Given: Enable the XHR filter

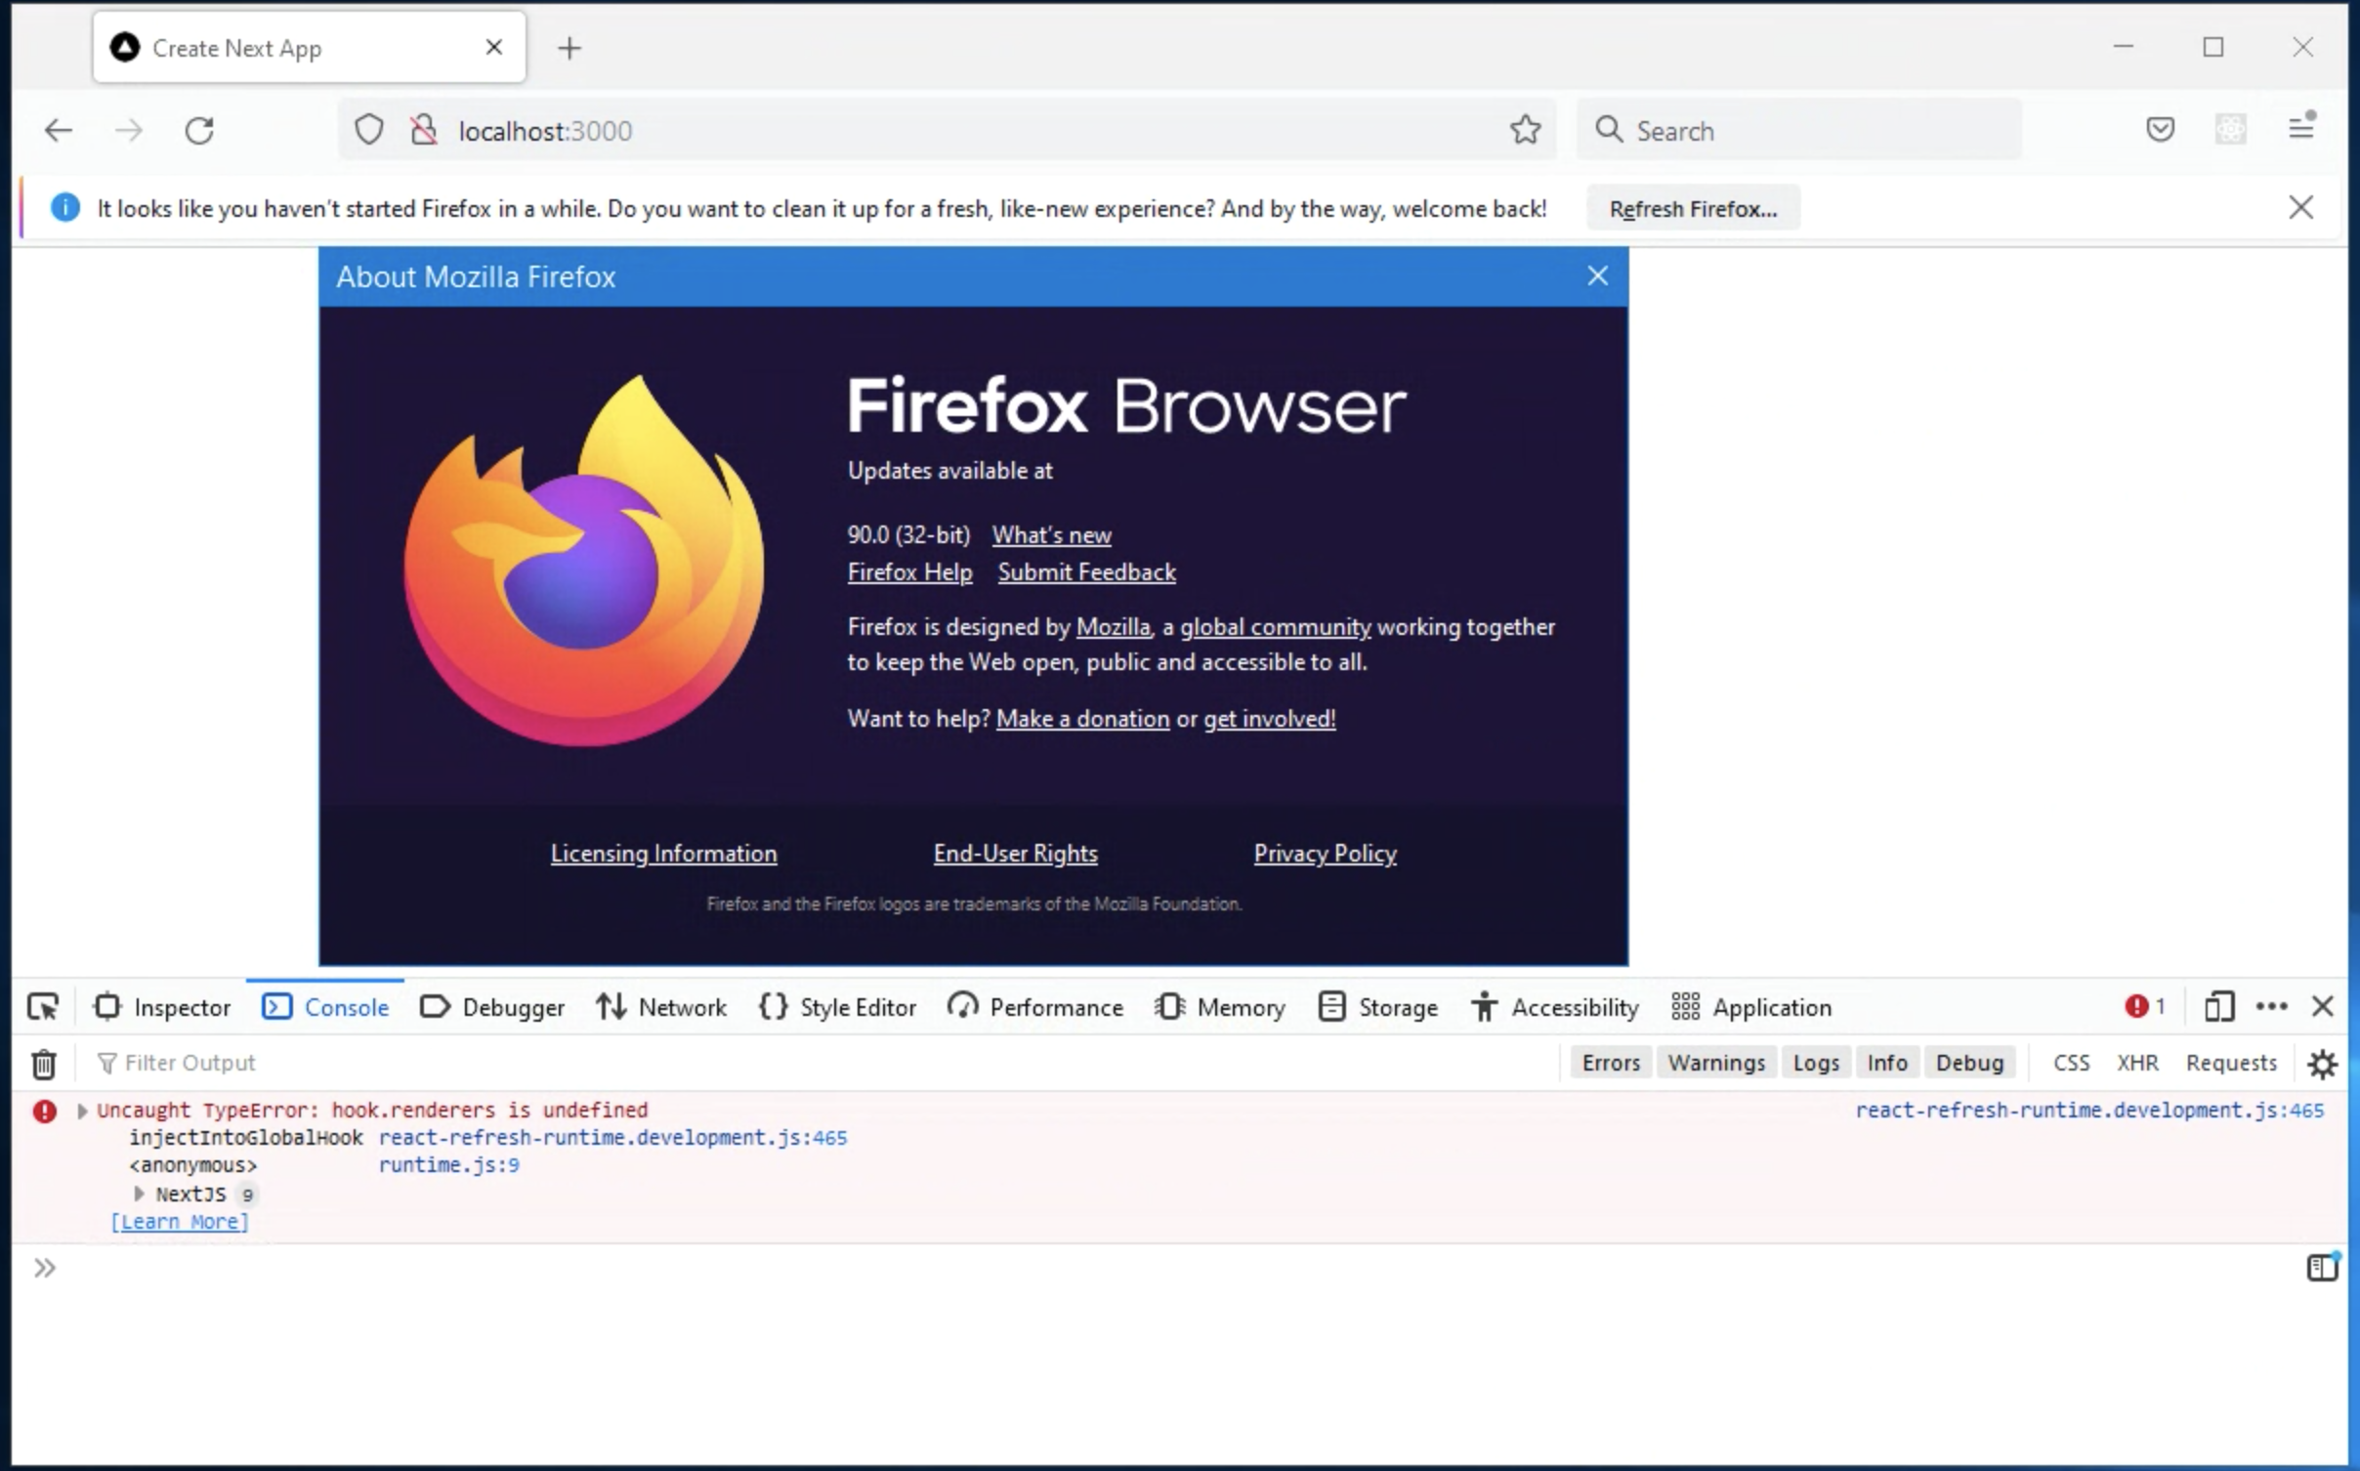Looking at the screenshot, I should [x=2137, y=1063].
